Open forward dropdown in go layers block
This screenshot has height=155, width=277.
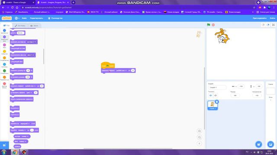pos(22,130)
